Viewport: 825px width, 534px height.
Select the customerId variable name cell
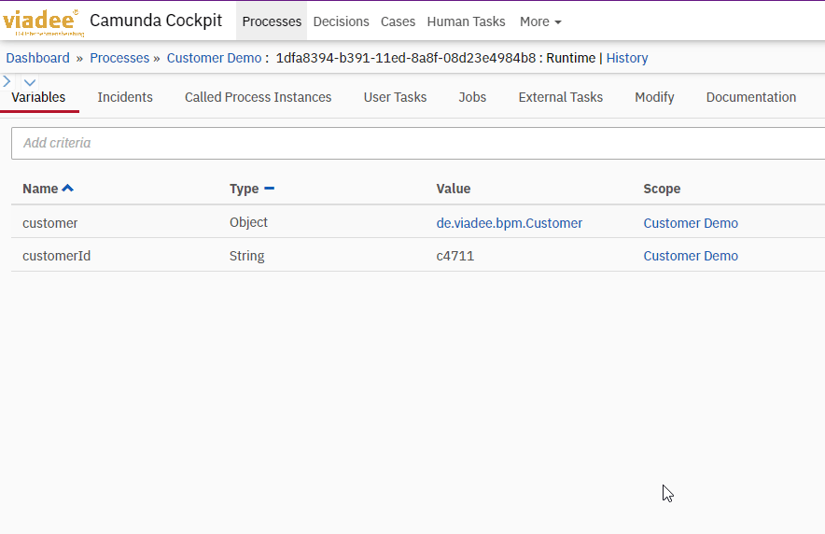click(56, 256)
